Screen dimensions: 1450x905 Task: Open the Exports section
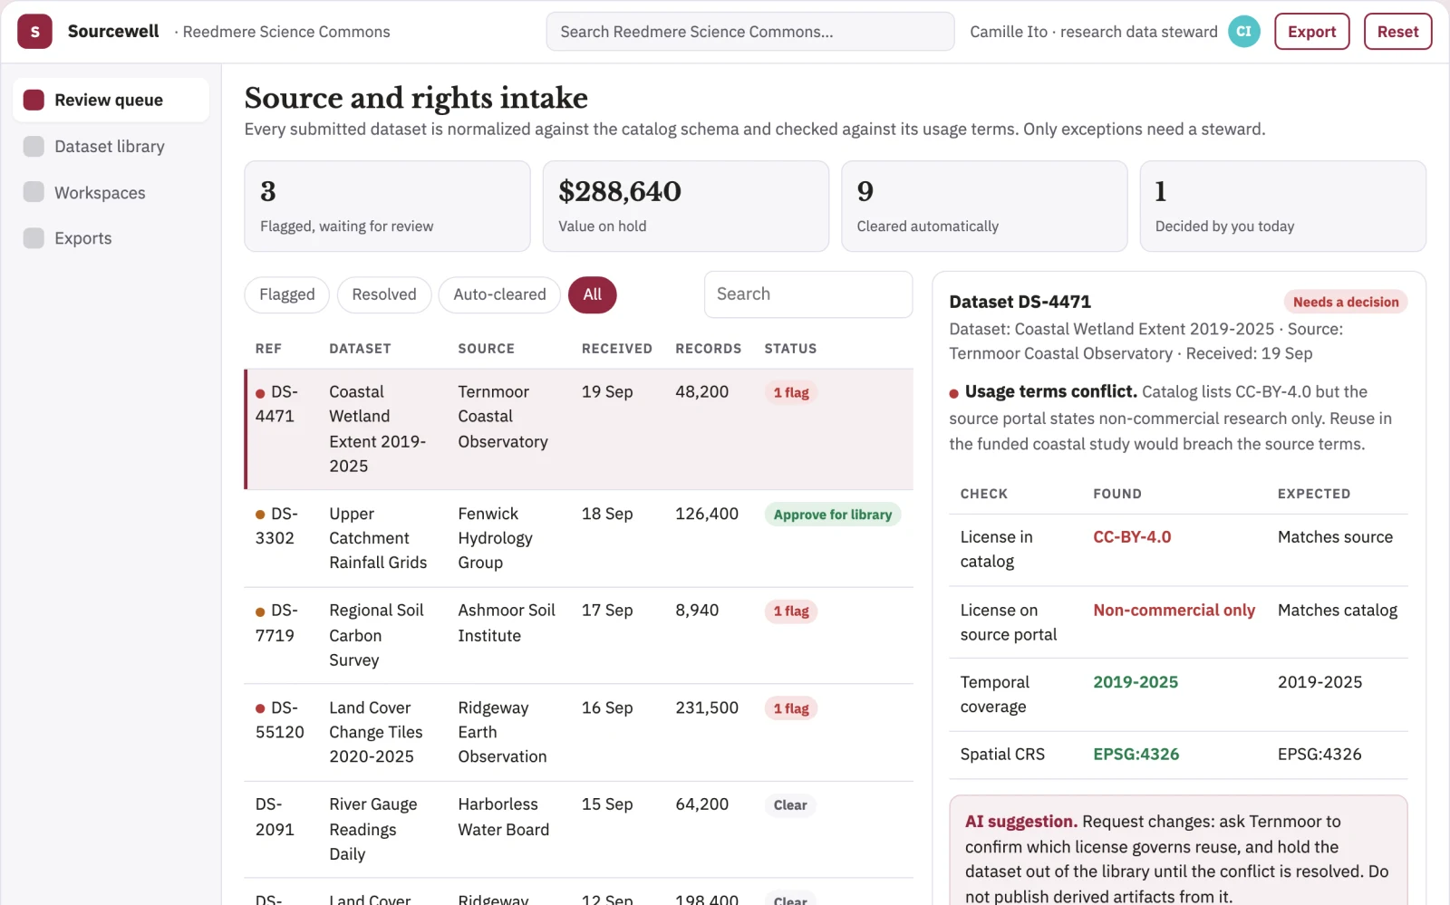111,238
